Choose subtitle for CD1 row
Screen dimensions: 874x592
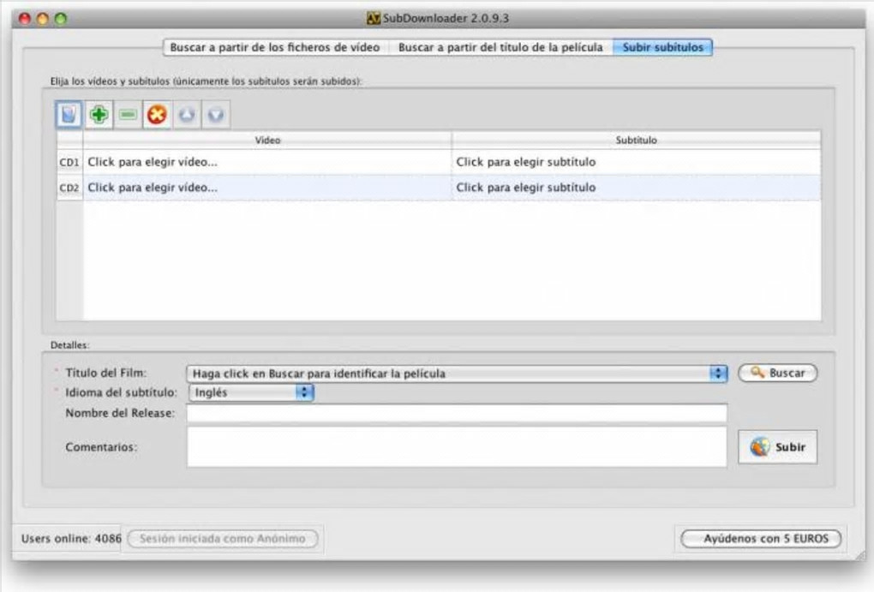point(636,162)
